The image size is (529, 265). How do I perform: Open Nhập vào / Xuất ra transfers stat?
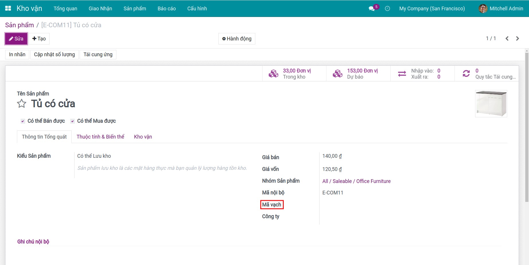point(422,74)
